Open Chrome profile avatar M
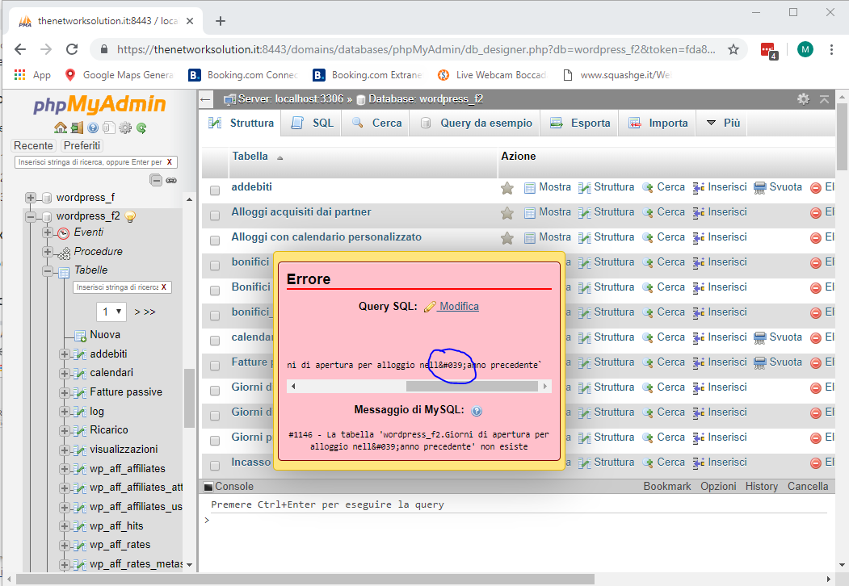Screen dimensions: 849x586 [805, 49]
